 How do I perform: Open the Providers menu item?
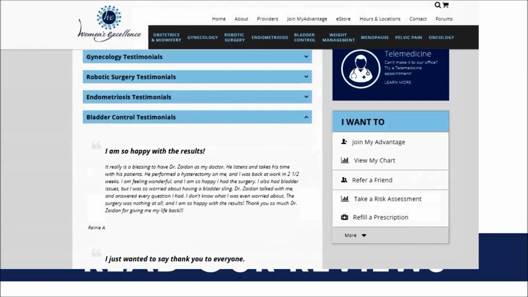click(x=267, y=19)
